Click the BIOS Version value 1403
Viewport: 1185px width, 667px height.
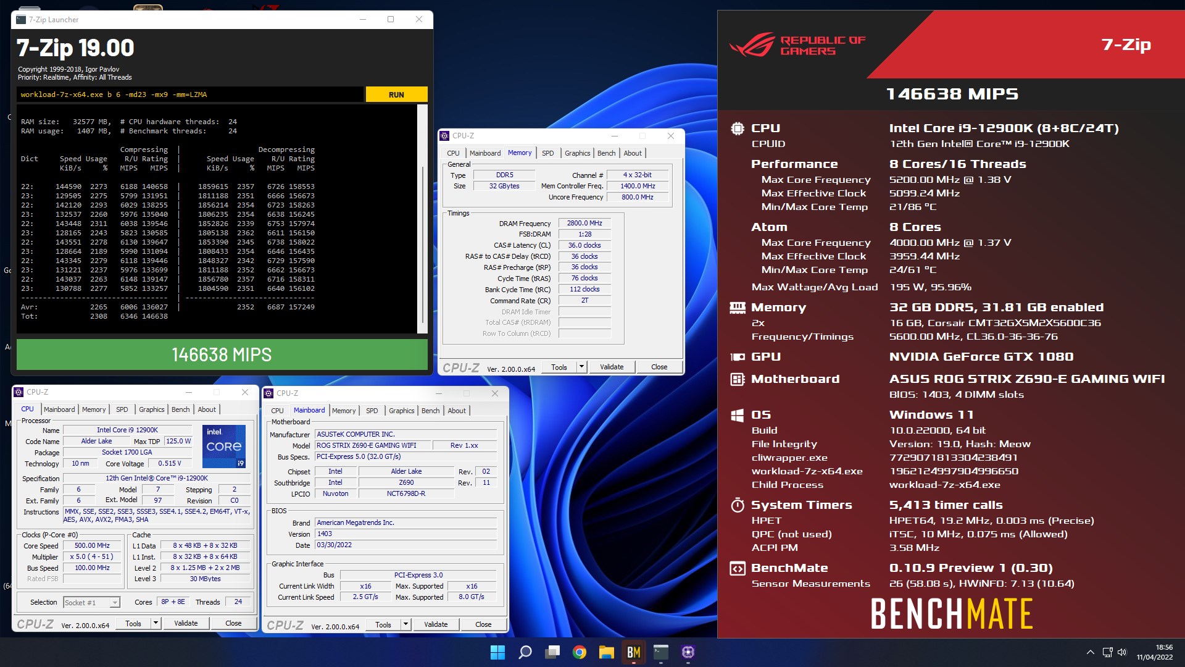(x=405, y=534)
